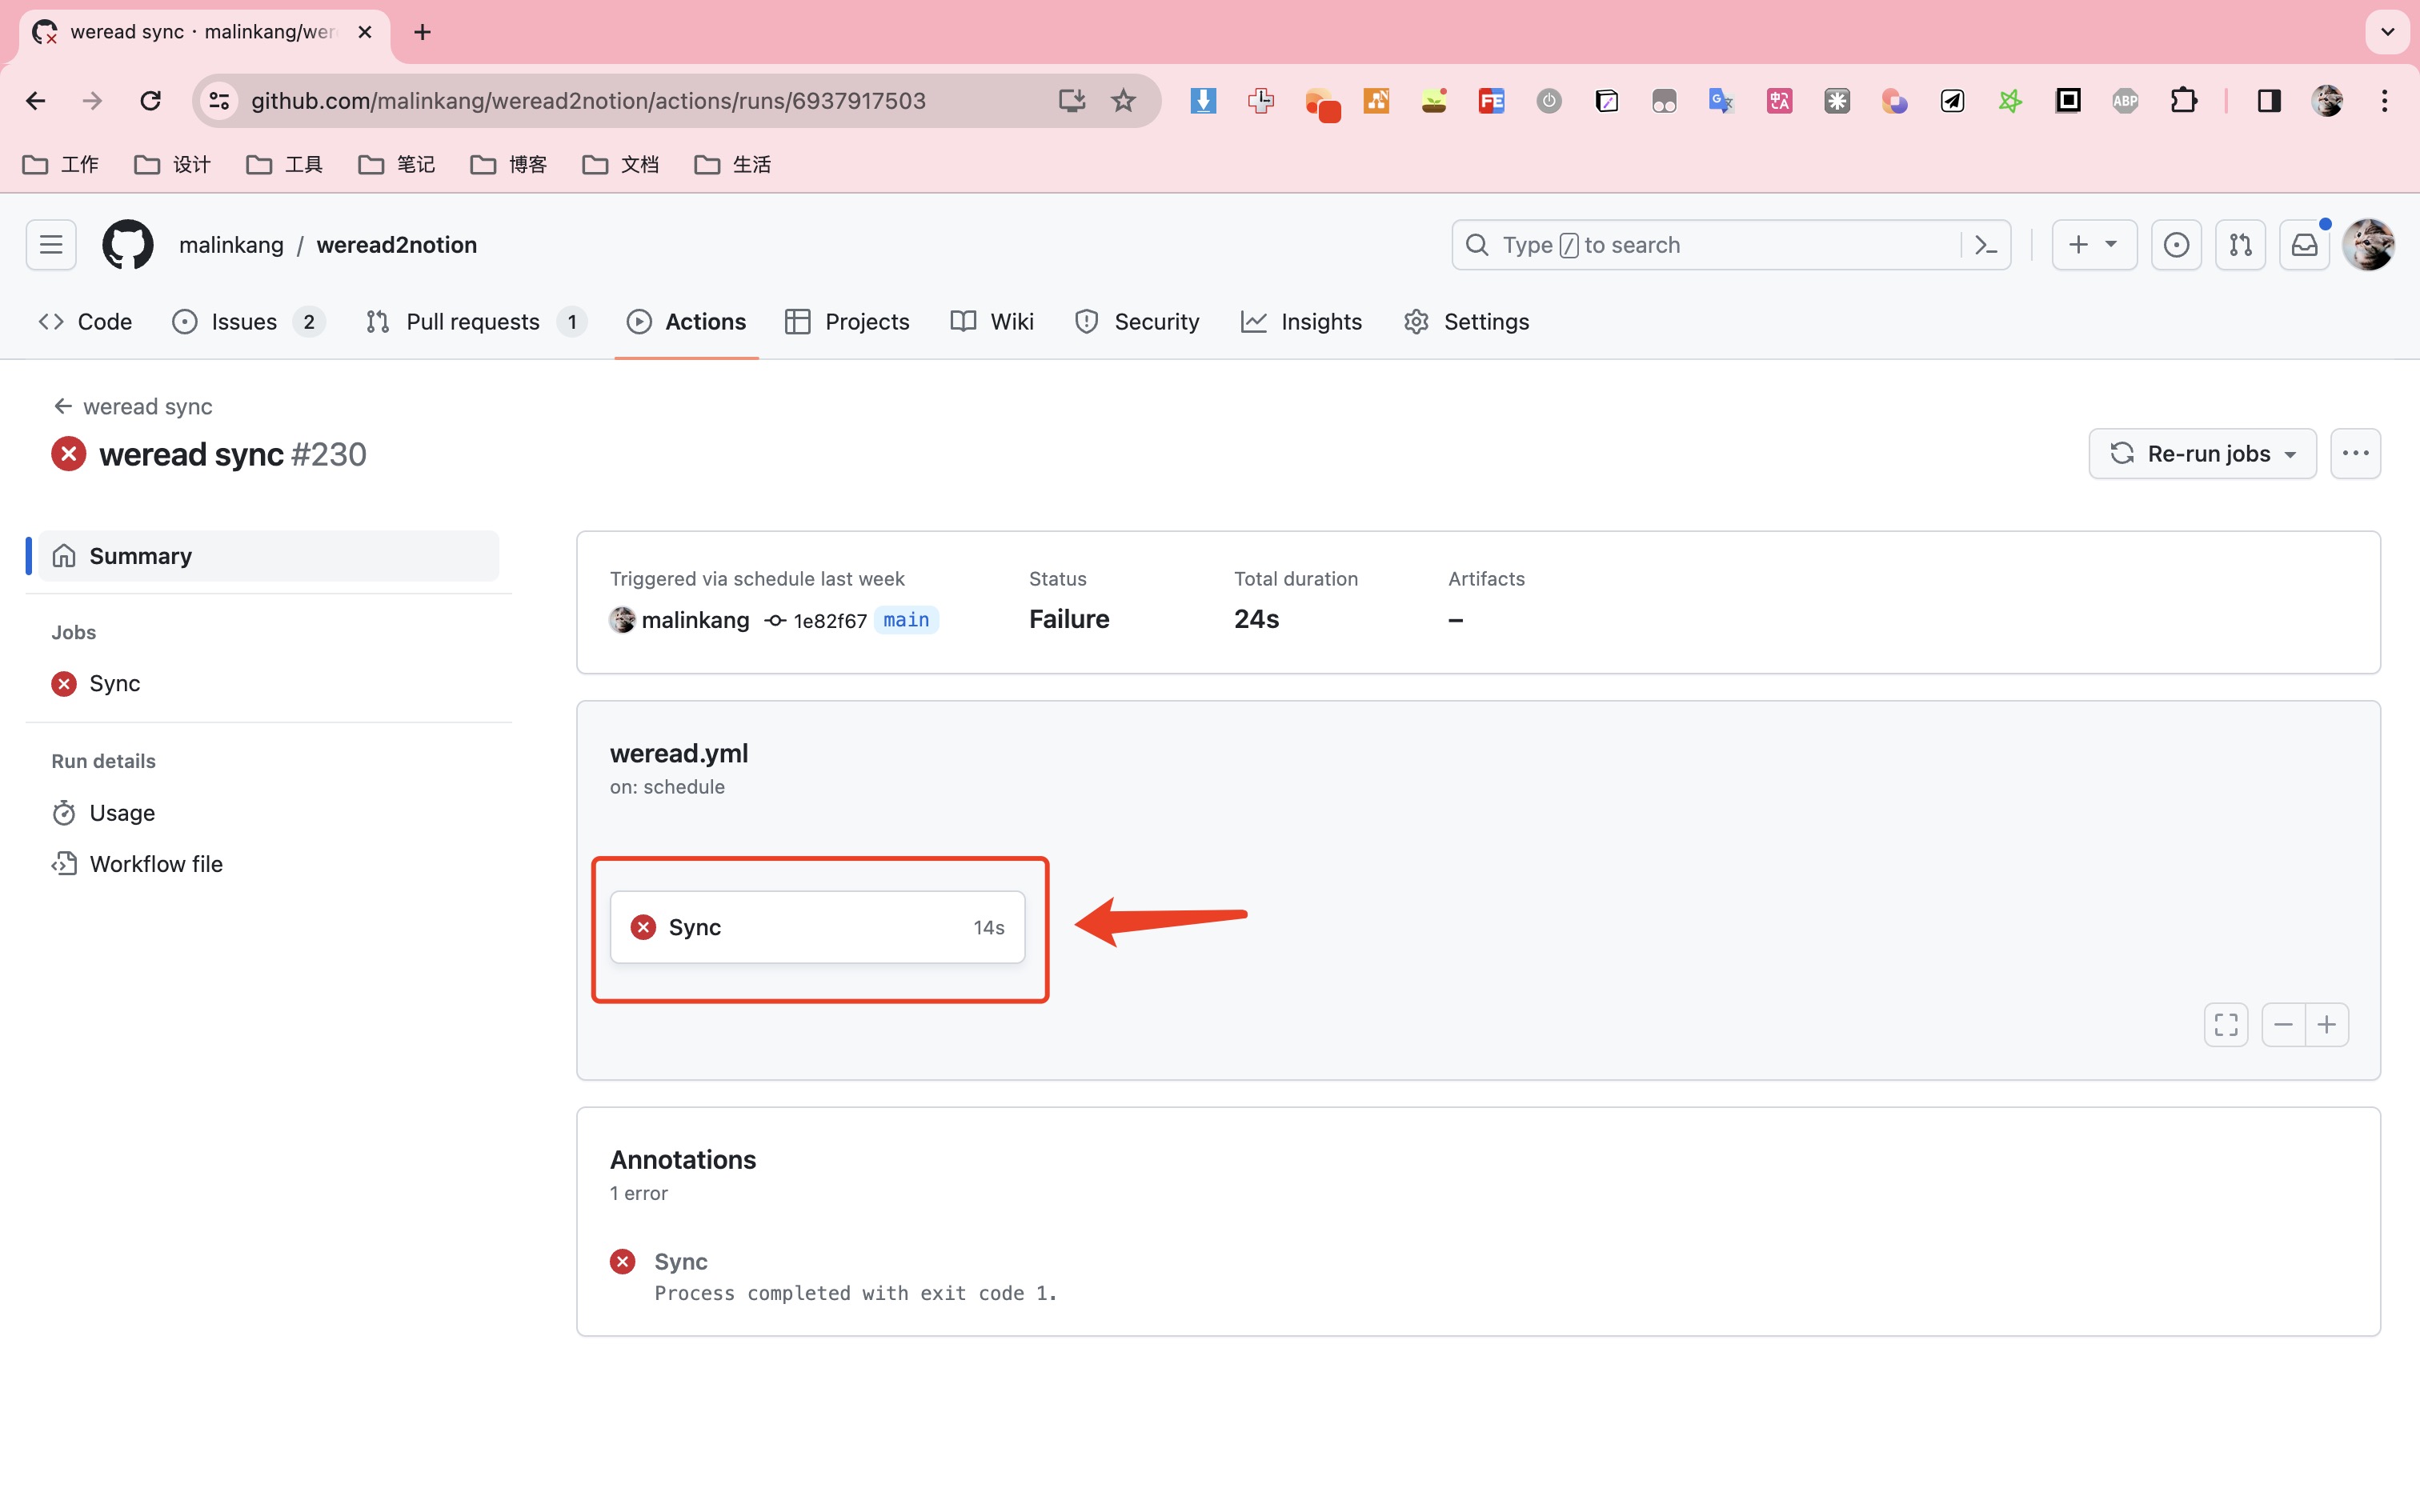Expand the create new plus dropdown
The width and height of the screenshot is (2420, 1512).
click(2094, 245)
